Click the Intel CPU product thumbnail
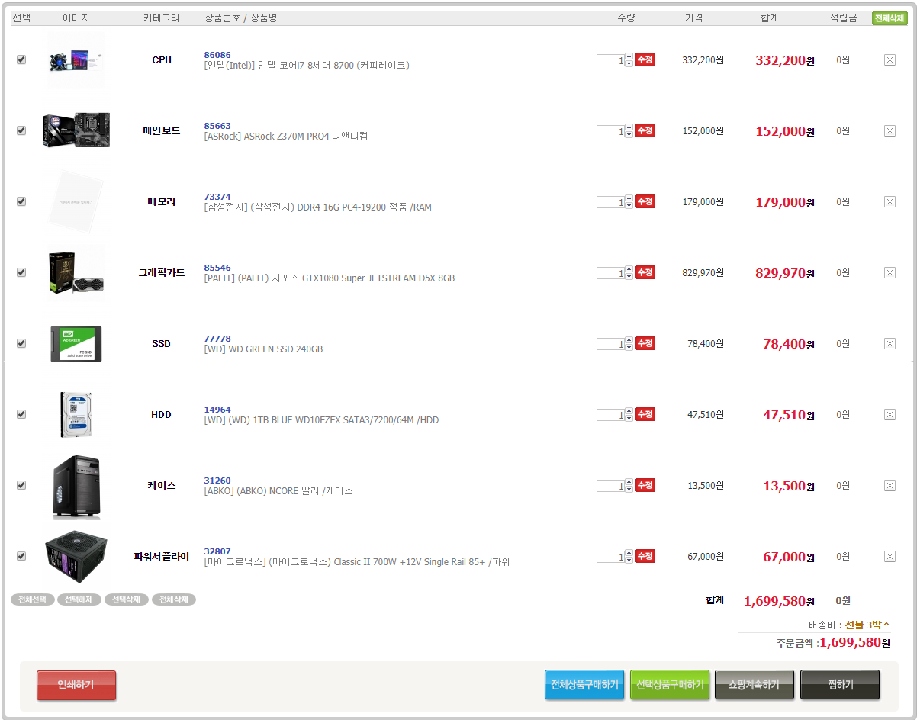The image size is (917, 720). click(x=76, y=60)
